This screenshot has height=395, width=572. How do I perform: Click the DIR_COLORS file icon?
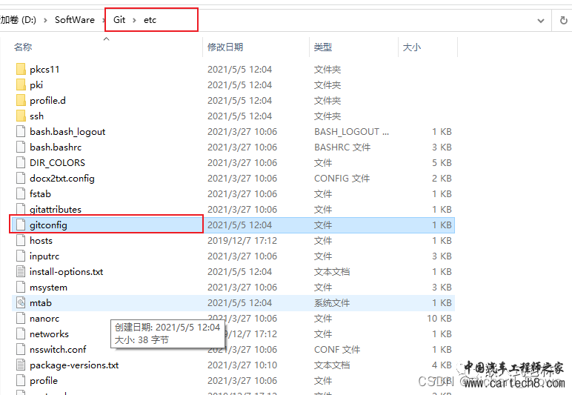click(21, 162)
